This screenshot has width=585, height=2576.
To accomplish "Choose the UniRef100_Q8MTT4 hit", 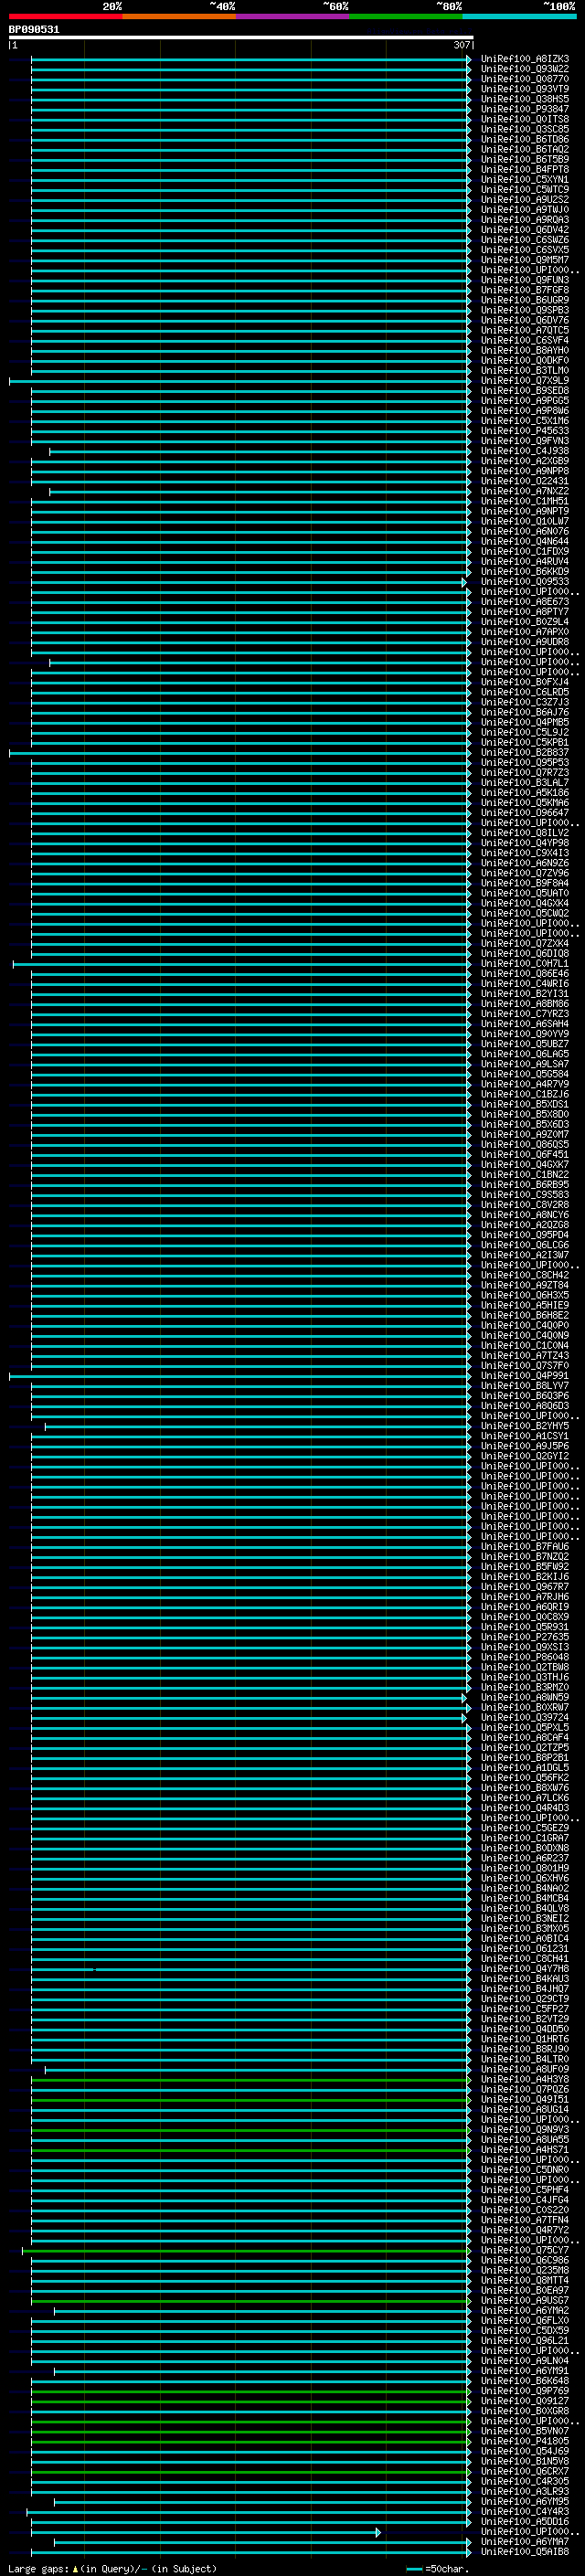I will pos(524,2281).
